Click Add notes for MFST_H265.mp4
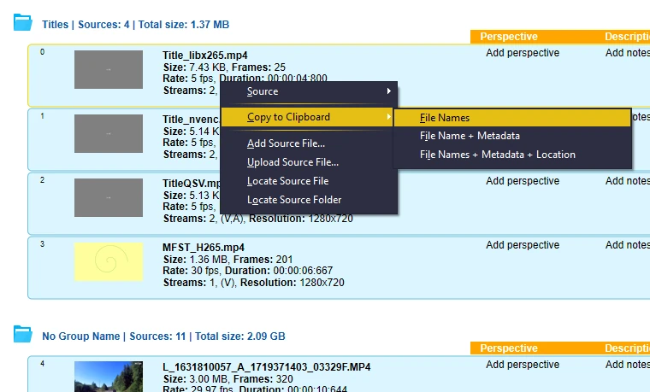Screen dimensions: 650x392 (x=627, y=245)
